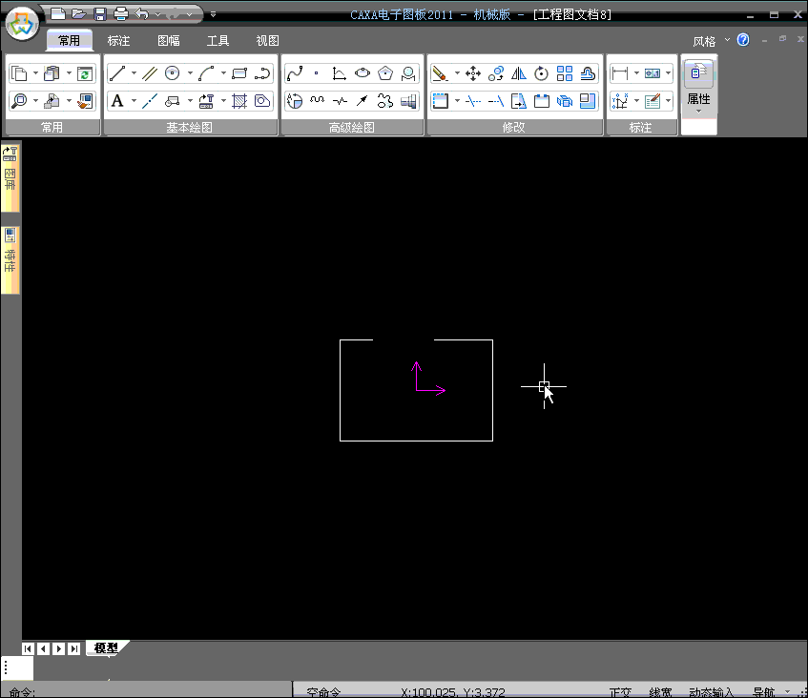Viewport: 808px width, 698px height.
Task: Select the Mirror tool
Action: 519,73
